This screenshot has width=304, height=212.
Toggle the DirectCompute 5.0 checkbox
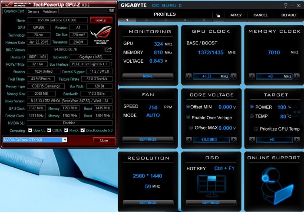[x=83, y=130]
